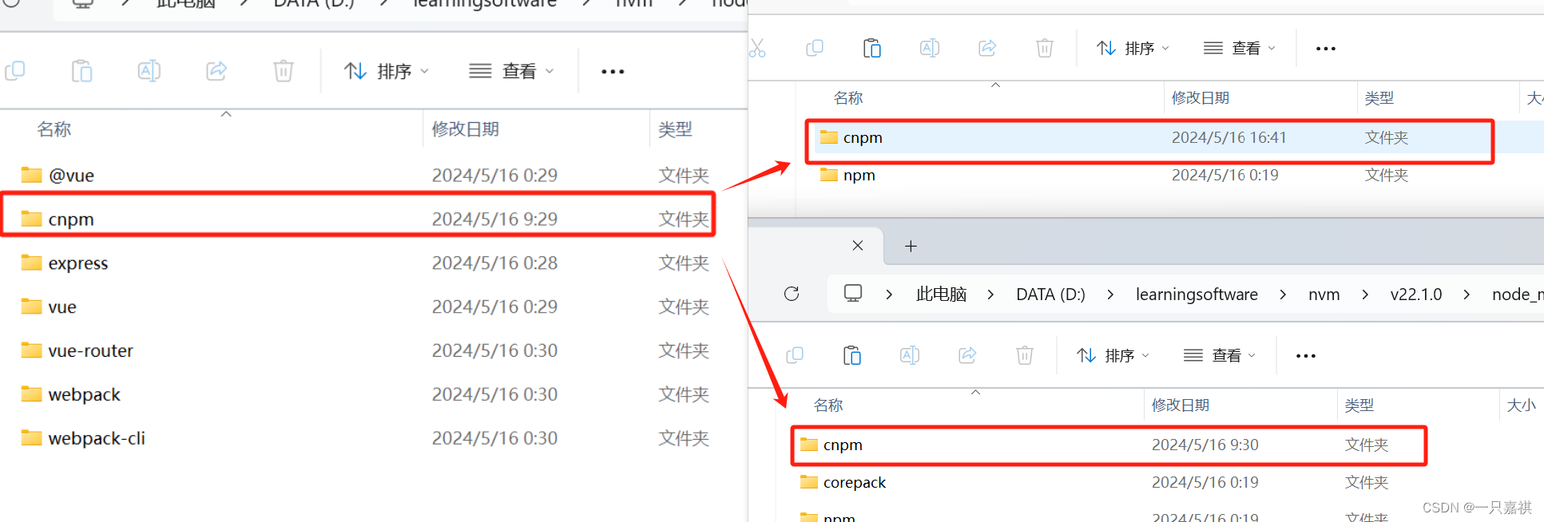Sort by 名称 column in left window

54,129
